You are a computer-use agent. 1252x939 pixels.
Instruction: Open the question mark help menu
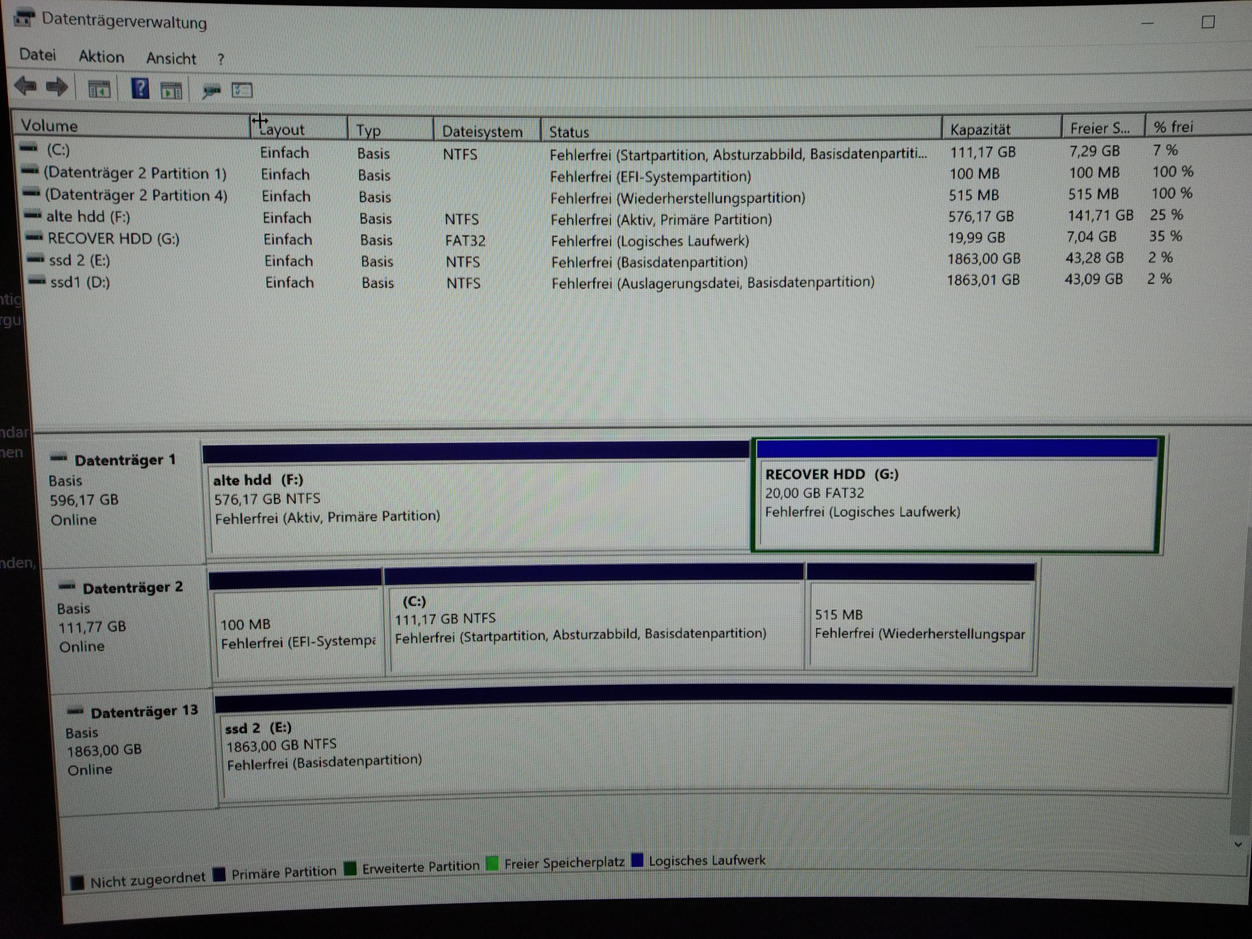pyautogui.click(x=221, y=59)
